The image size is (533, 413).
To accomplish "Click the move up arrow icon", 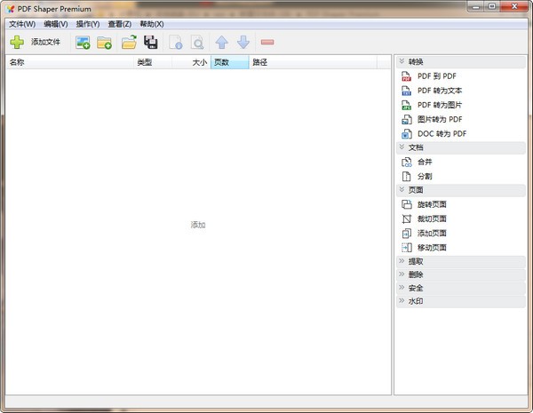I will 222,43.
